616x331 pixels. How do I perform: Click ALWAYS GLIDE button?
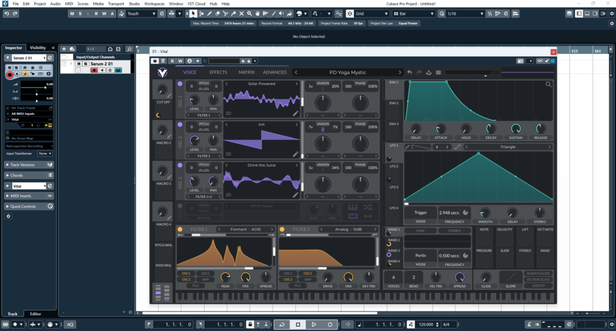click(538, 273)
